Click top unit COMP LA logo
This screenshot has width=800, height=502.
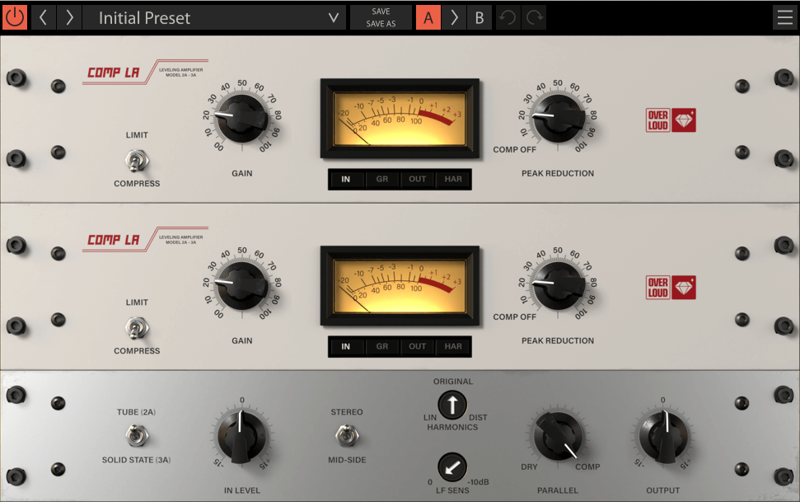pos(145,72)
